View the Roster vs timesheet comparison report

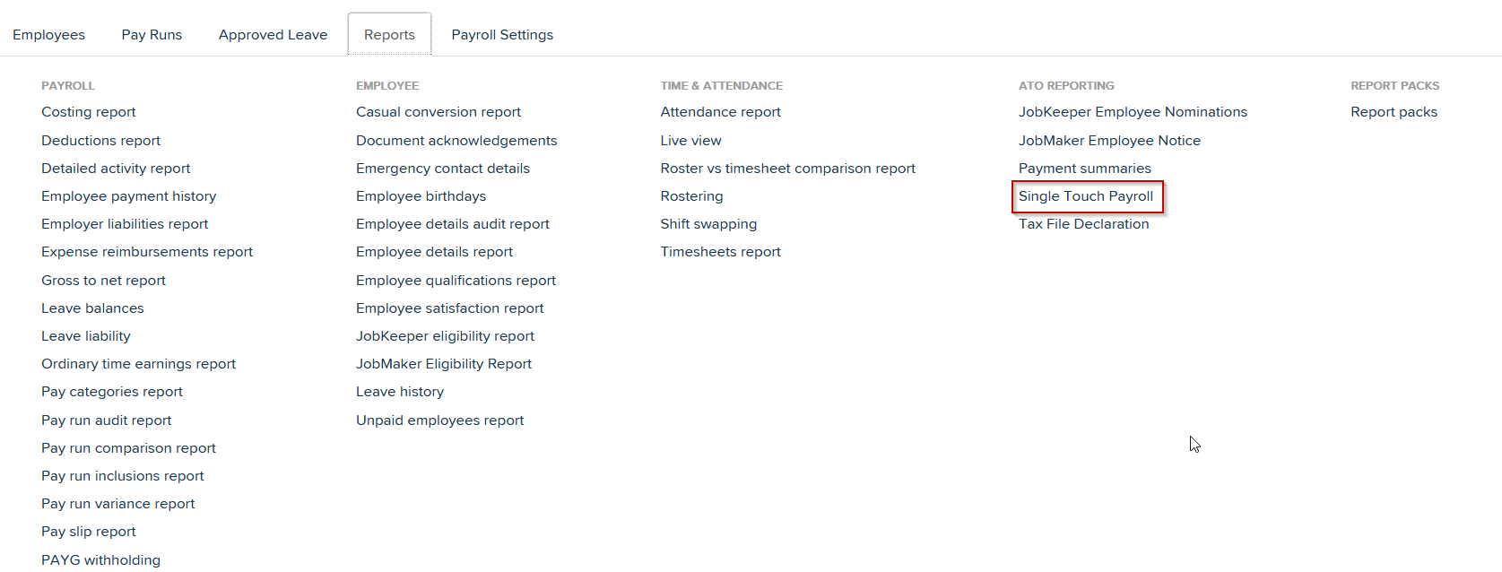click(x=787, y=168)
